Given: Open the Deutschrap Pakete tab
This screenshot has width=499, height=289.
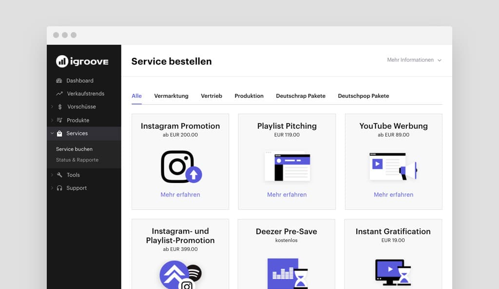Looking at the screenshot, I should tap(301, 96).
